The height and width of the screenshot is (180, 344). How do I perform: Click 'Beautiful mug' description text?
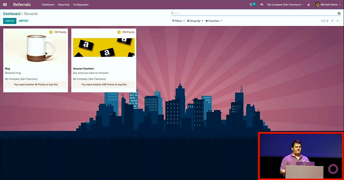[x=13, y=73]
